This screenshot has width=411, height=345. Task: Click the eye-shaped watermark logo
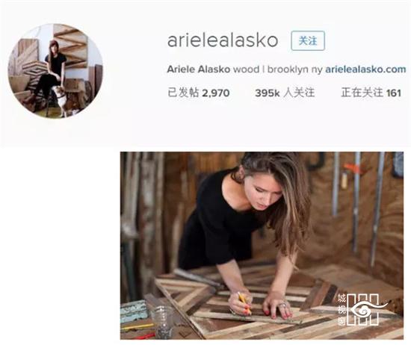pyautogui.click(x=366, y=310)
